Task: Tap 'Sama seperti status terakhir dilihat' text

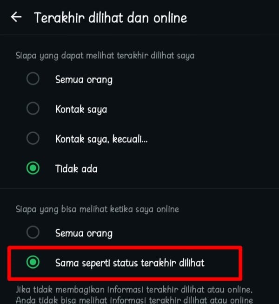Action: pos(130,263)
